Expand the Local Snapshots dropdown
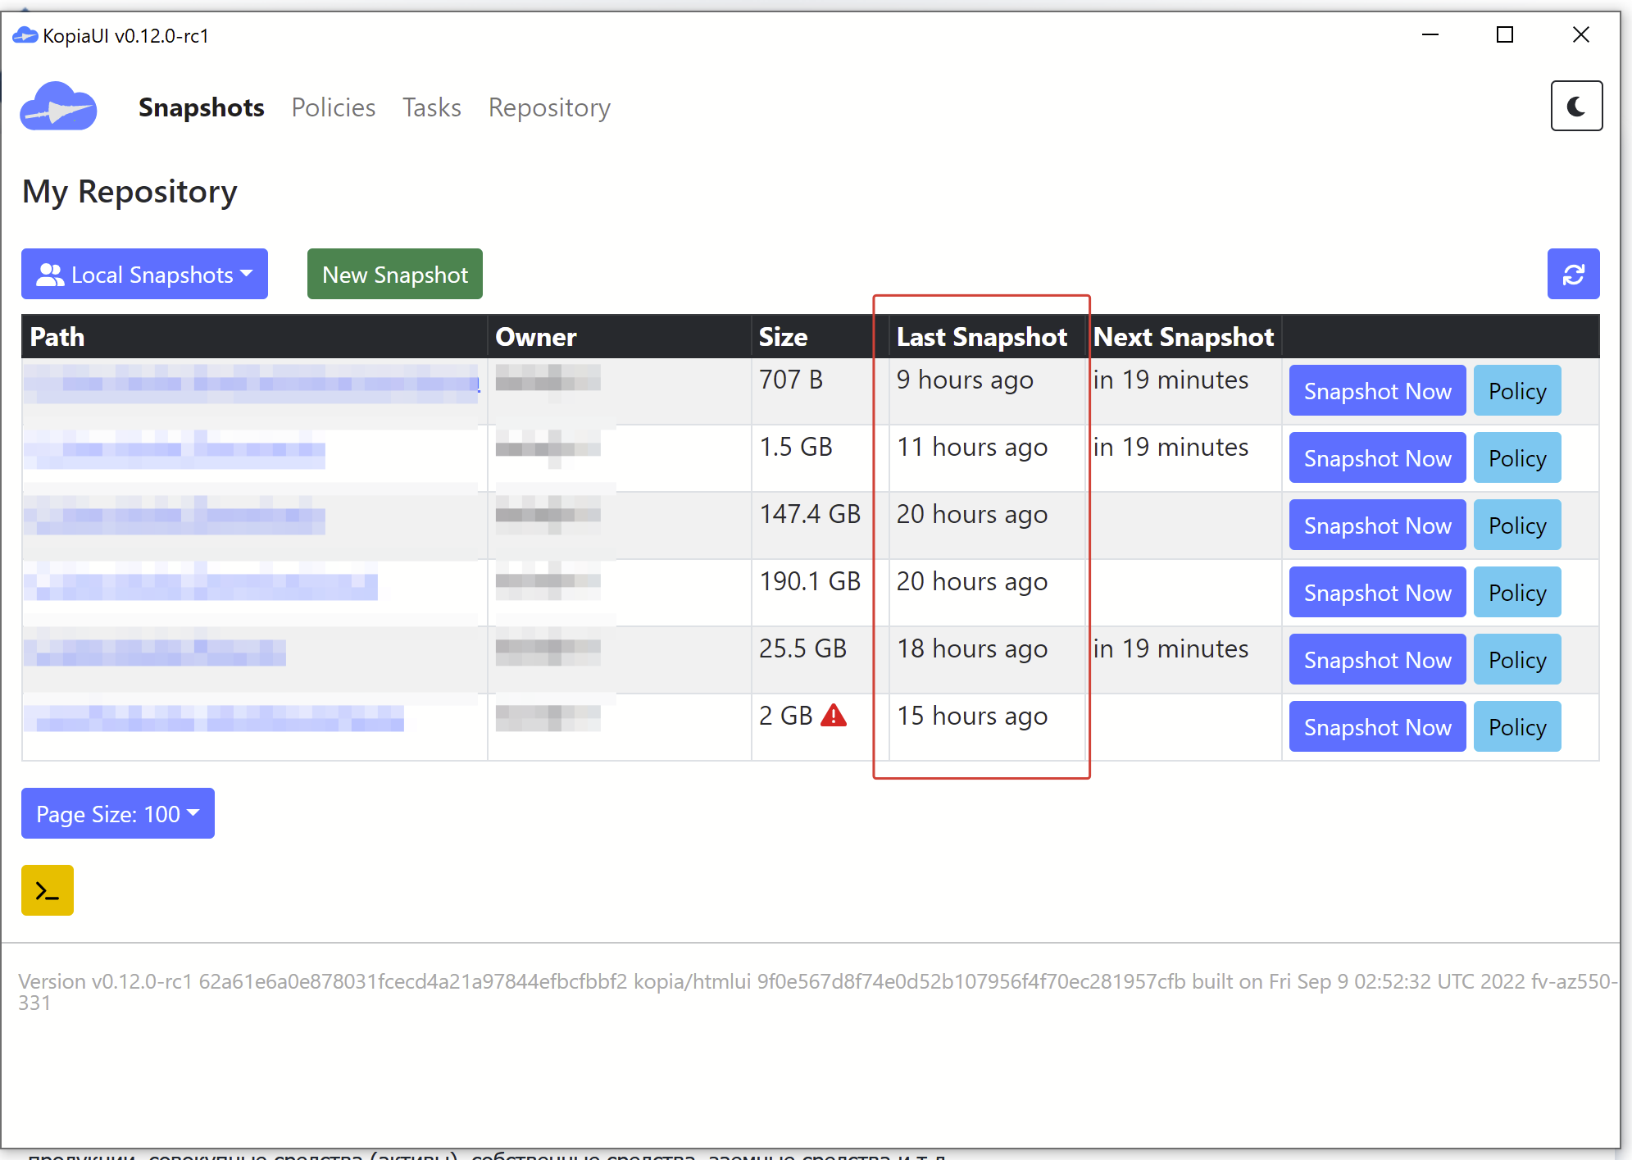1632x1160 pixels. pyautogui.click(x=144, y=274)
